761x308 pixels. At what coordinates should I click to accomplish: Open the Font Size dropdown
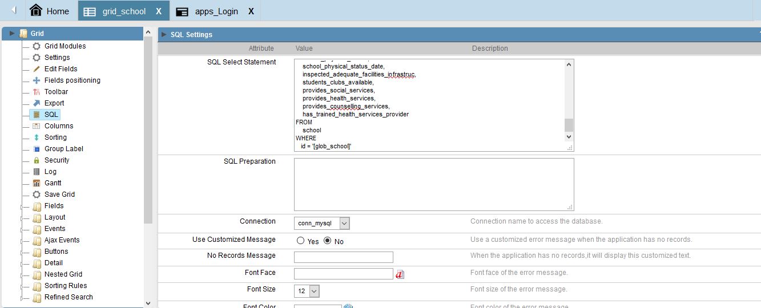tap(307, 291)
